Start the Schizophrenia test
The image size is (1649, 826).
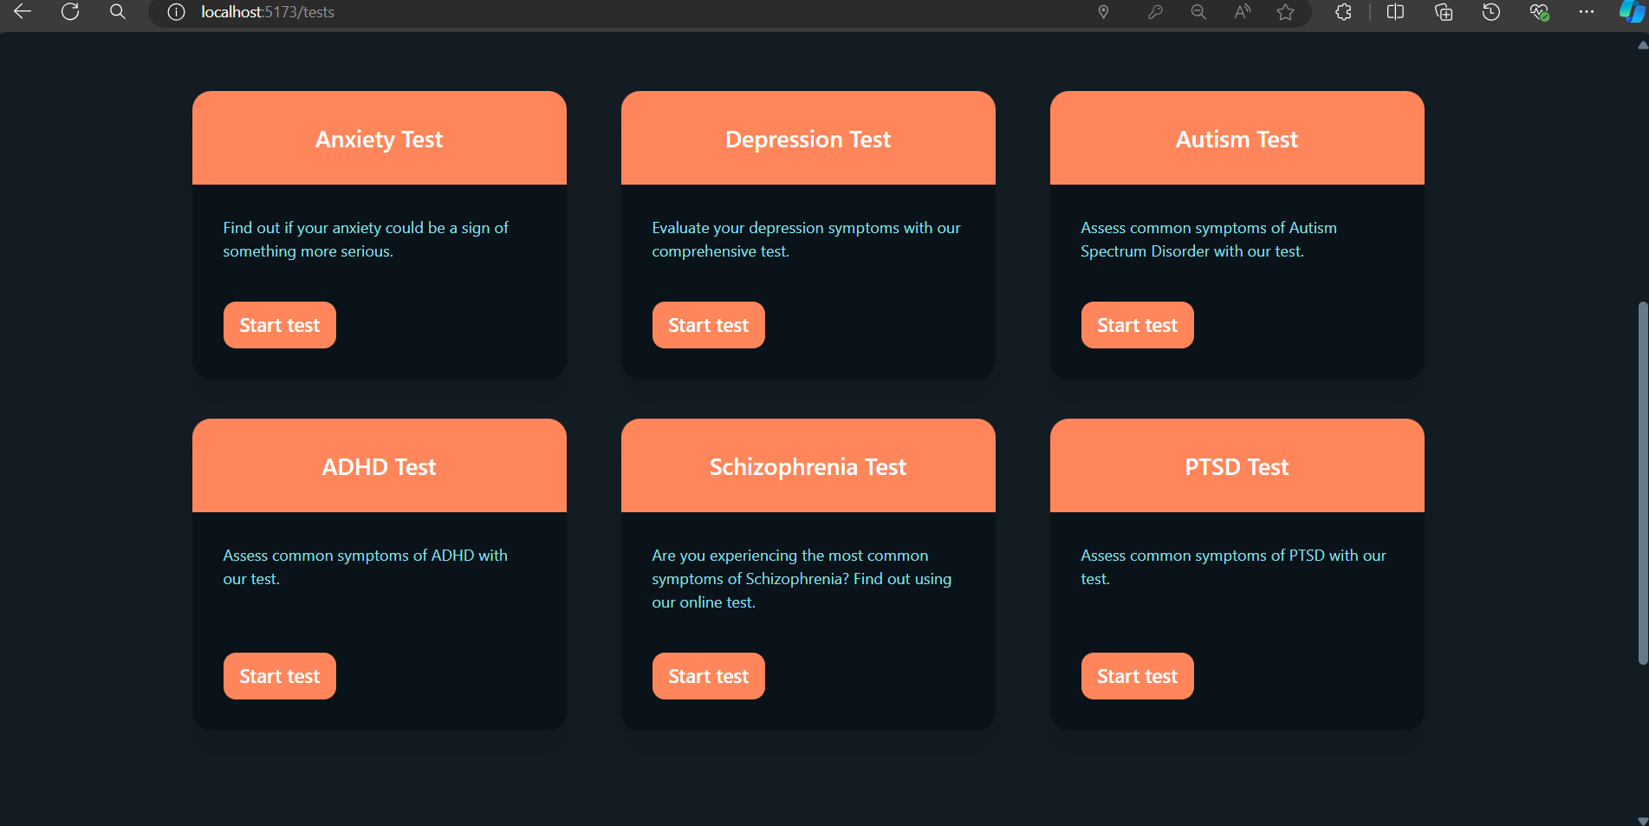[708, 676]
